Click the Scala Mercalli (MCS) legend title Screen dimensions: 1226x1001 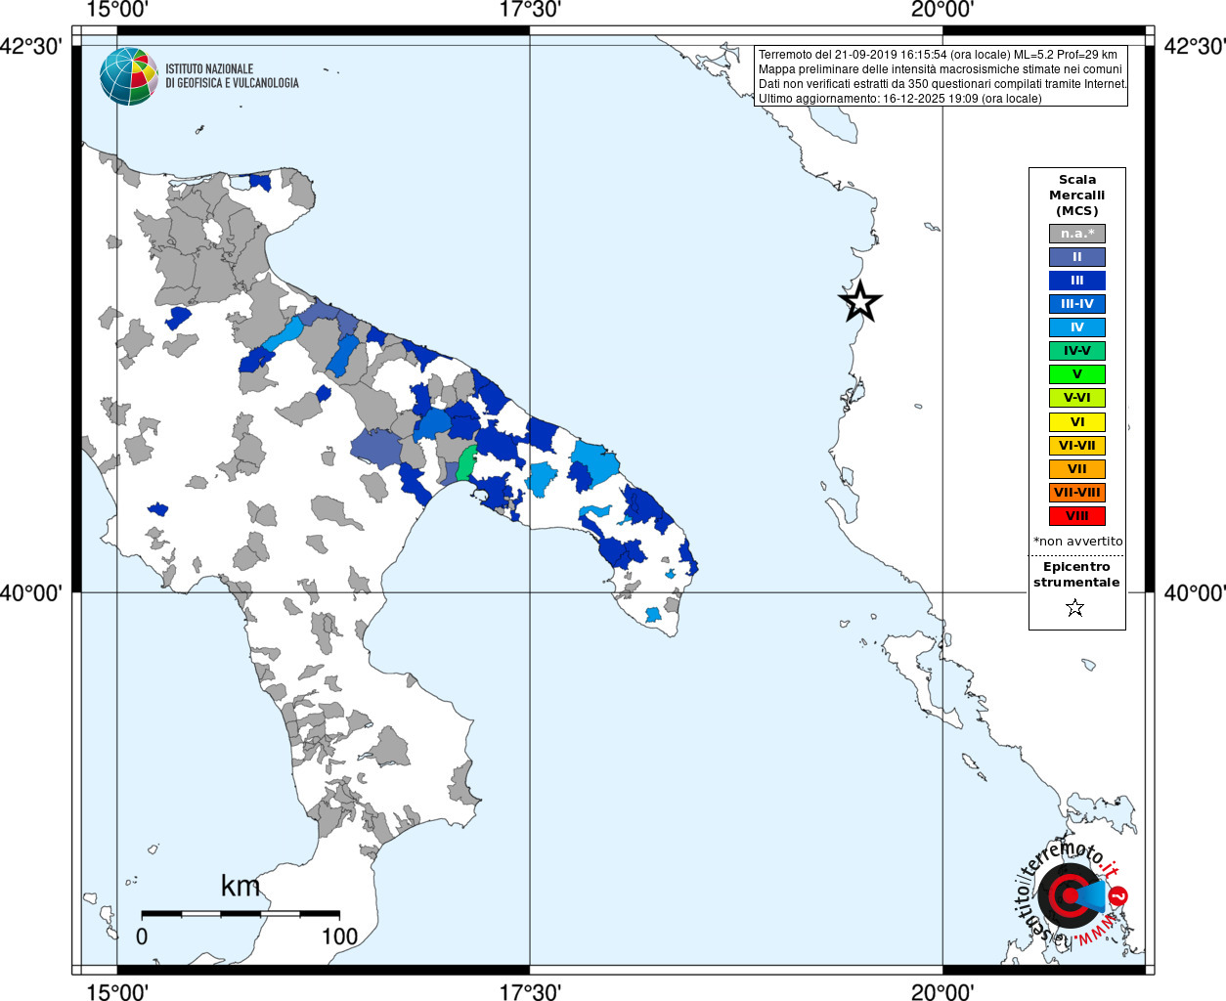point(1077,196)
